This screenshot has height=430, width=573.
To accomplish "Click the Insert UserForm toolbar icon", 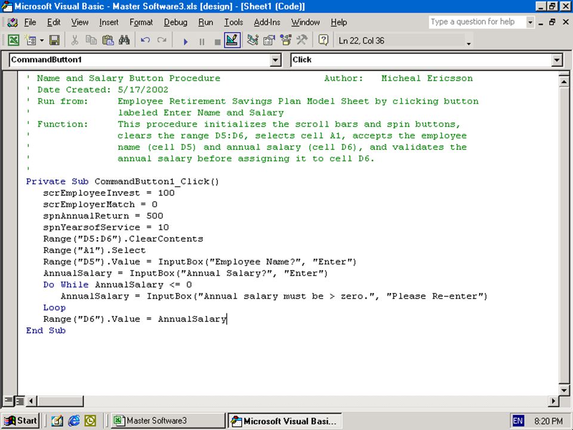I will pyautogui.click(x=30, y=40).
